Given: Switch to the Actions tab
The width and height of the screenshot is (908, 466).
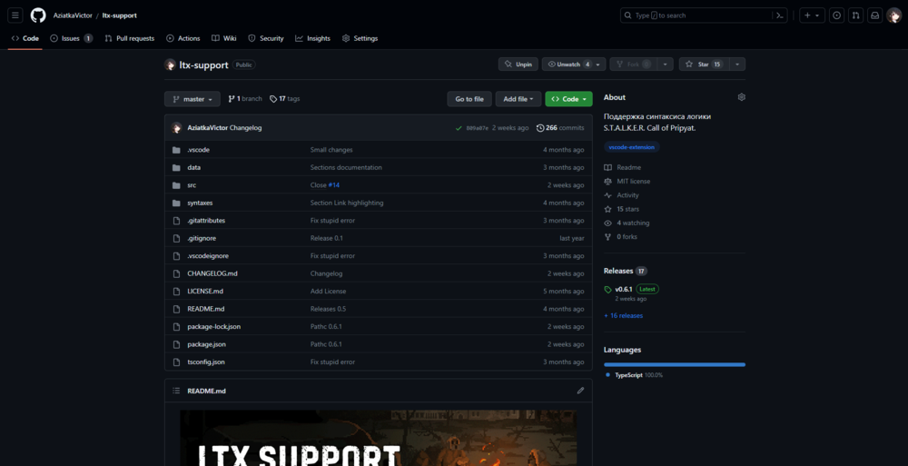Looking at the screenshot, I should pos(183,38).
